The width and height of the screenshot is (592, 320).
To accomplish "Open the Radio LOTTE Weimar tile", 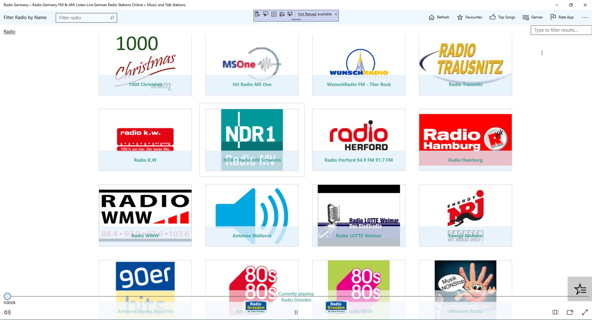I will click(359, 215).
